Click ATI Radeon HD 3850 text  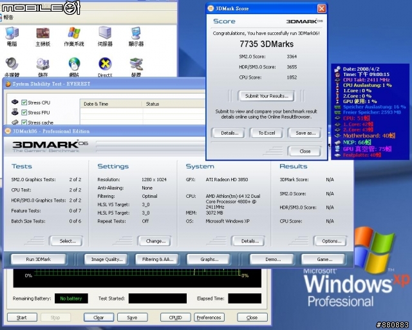click(227, 179)
